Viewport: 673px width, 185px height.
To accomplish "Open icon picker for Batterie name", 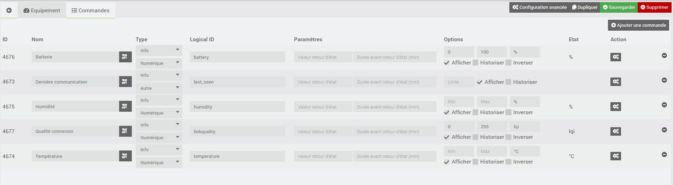I will click(125, 57).
